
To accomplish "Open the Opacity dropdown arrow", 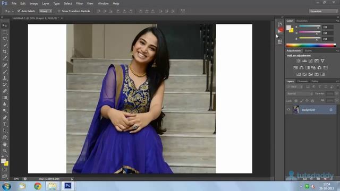I will [x=336, y=93].
